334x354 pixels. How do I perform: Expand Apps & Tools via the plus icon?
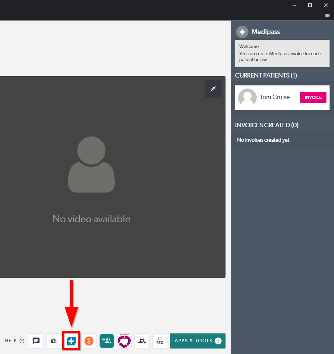coord(218,341)
